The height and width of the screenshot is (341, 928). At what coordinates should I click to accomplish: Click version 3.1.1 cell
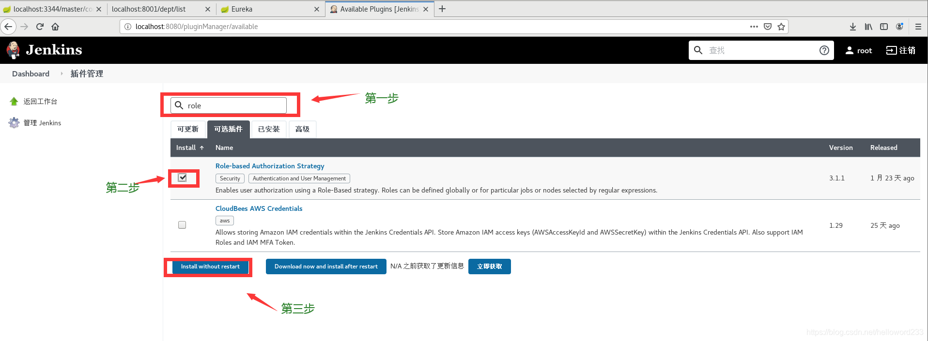tap(836, 178)
